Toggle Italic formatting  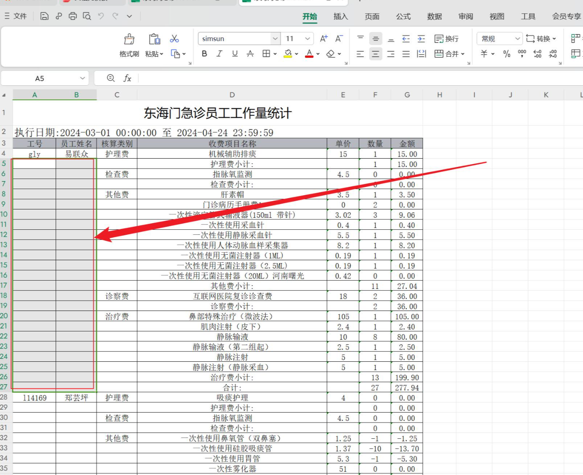coord(219,54)
